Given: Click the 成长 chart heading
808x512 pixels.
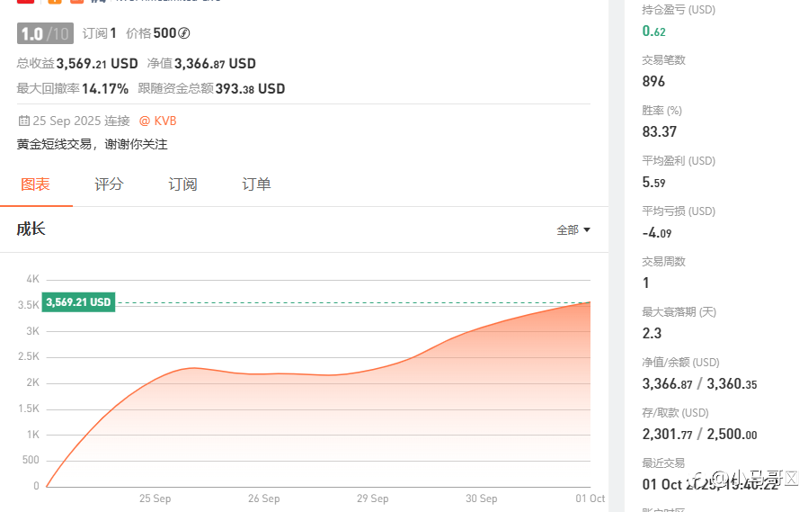Looking at the screenshot, I should (31, 229).
